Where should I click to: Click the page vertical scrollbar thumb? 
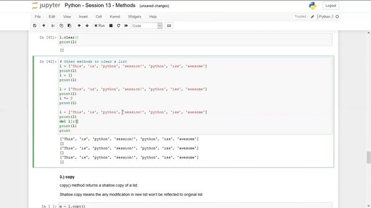tap(369, 158)
